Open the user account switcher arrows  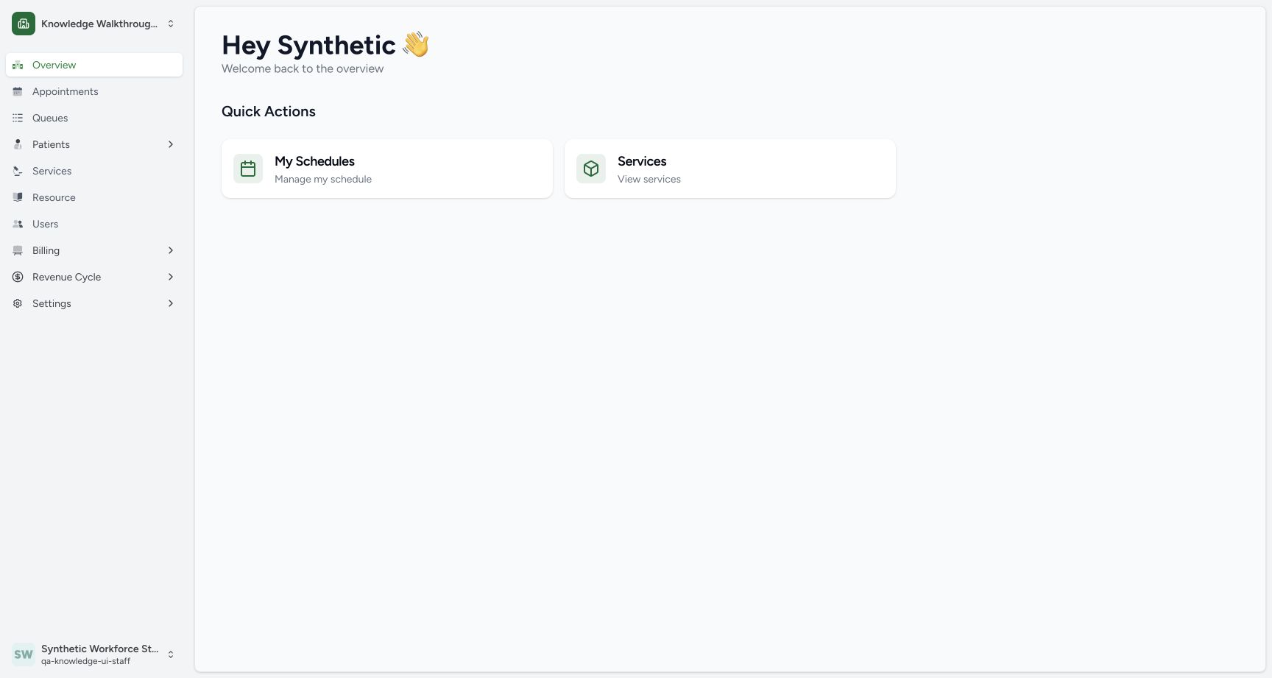click(171, 654)
